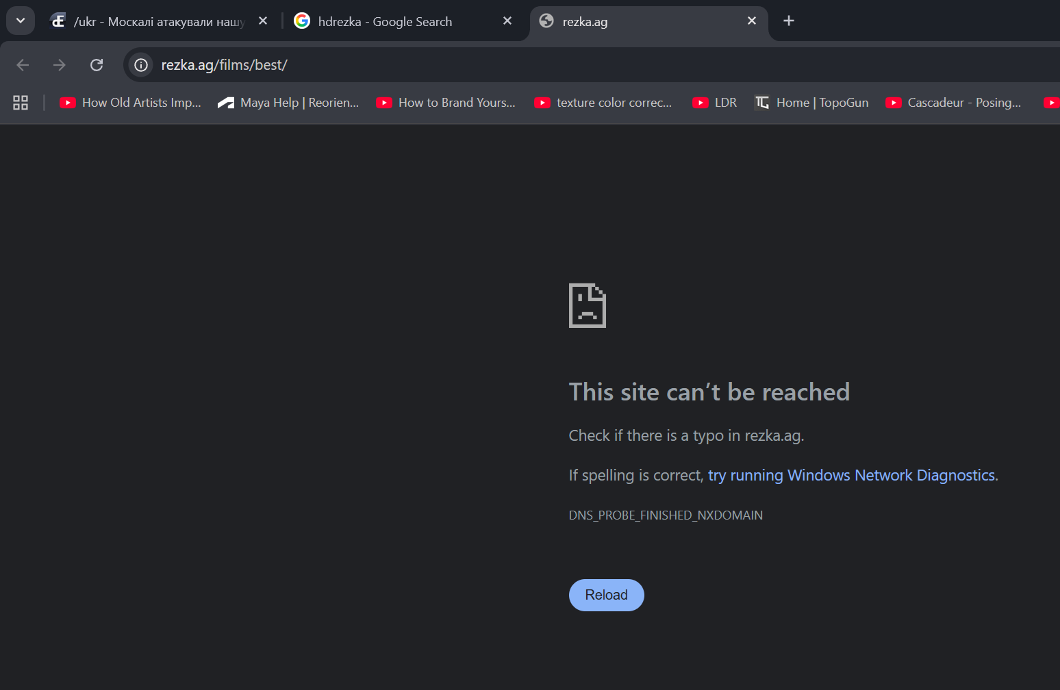The height and width of the screenshot is (690, 1060).
Task: Open the apps grid icon in bookmarks bar
Action: [x=21, y=103]
